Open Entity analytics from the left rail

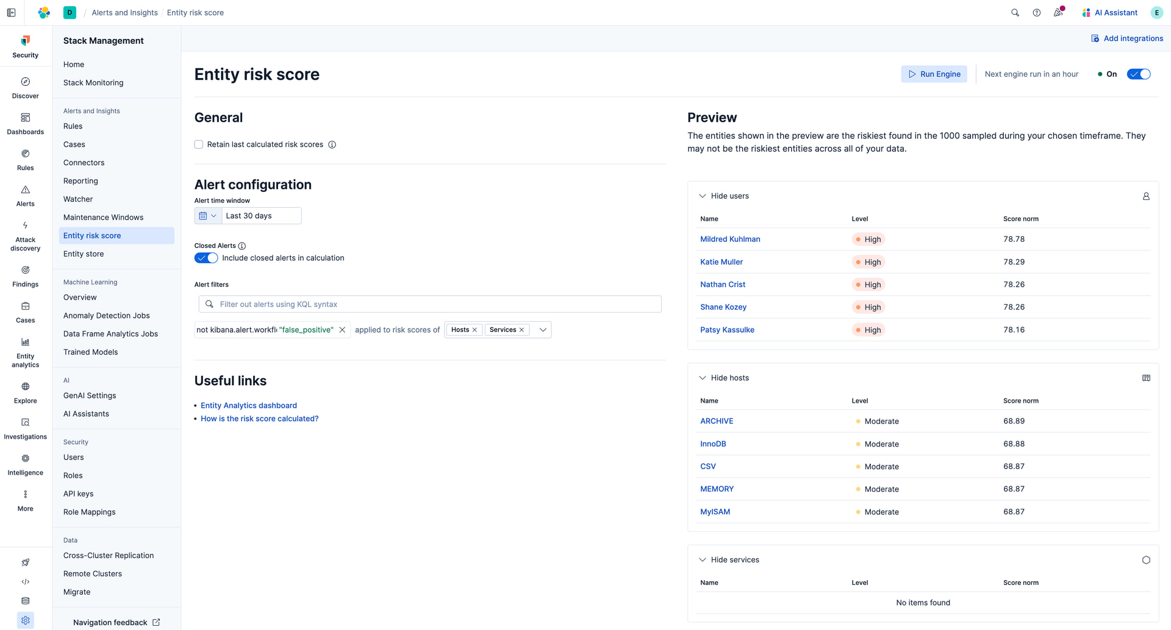coord(26,352)
